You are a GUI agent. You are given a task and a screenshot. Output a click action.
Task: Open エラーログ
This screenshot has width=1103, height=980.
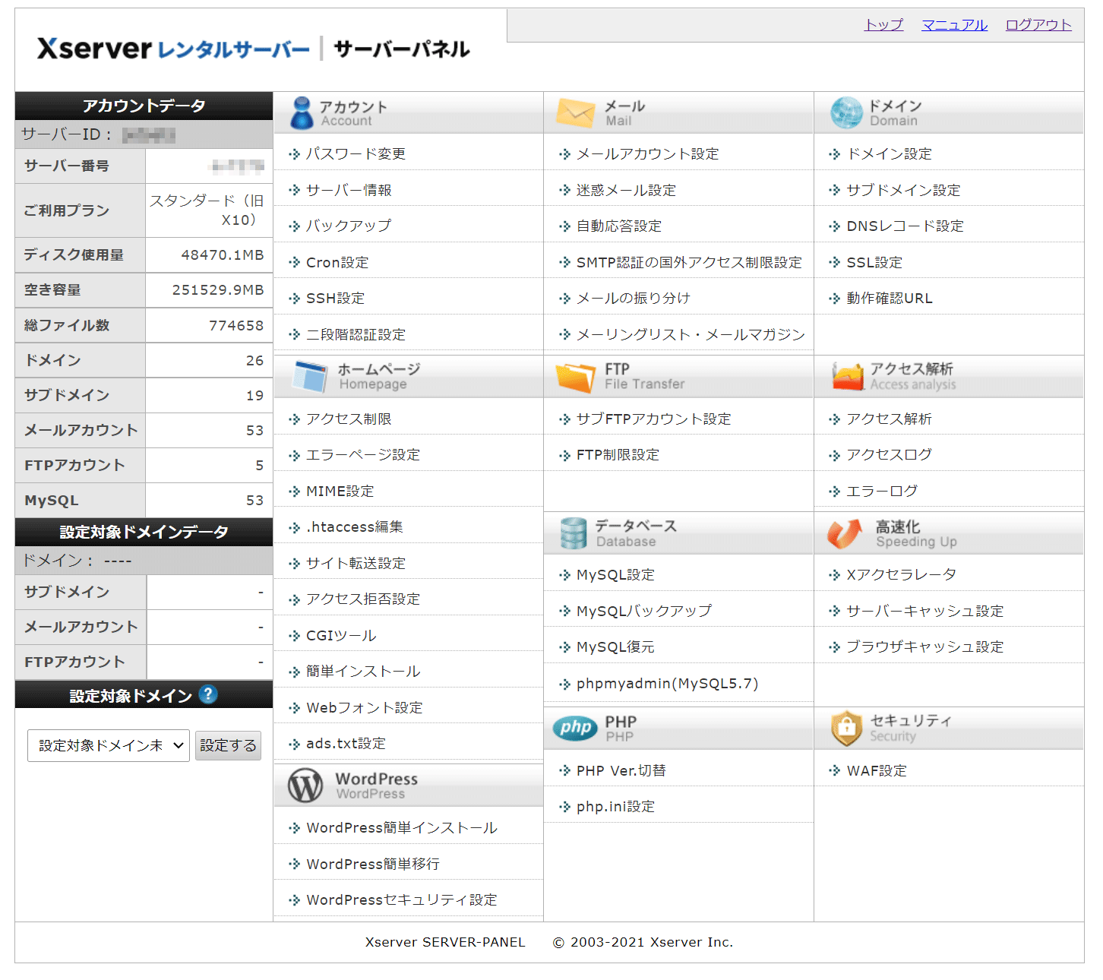coord(882,491)
